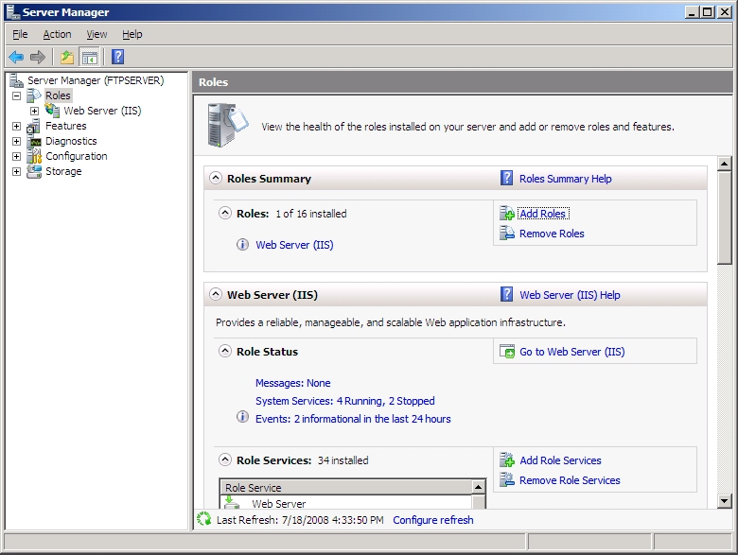Click the main pane scrollbar up arrow
738x555 pixels.
click(x=725, y=164)
